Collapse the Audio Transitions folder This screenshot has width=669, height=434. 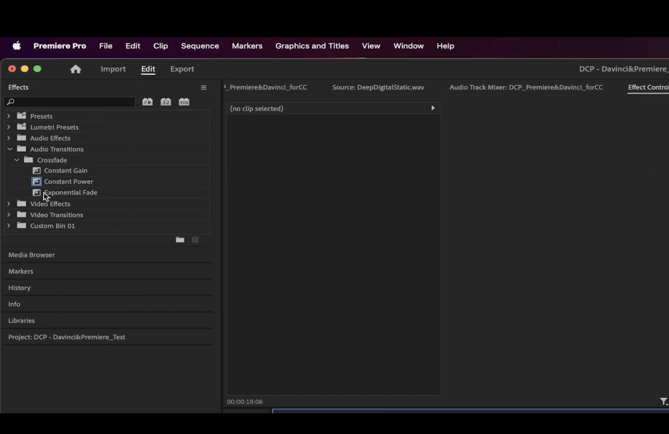(9, 149)
